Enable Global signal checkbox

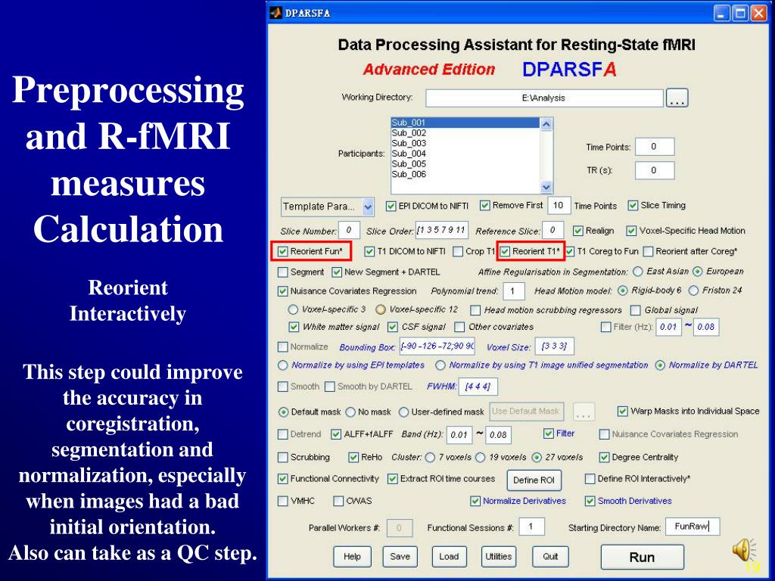636,310
